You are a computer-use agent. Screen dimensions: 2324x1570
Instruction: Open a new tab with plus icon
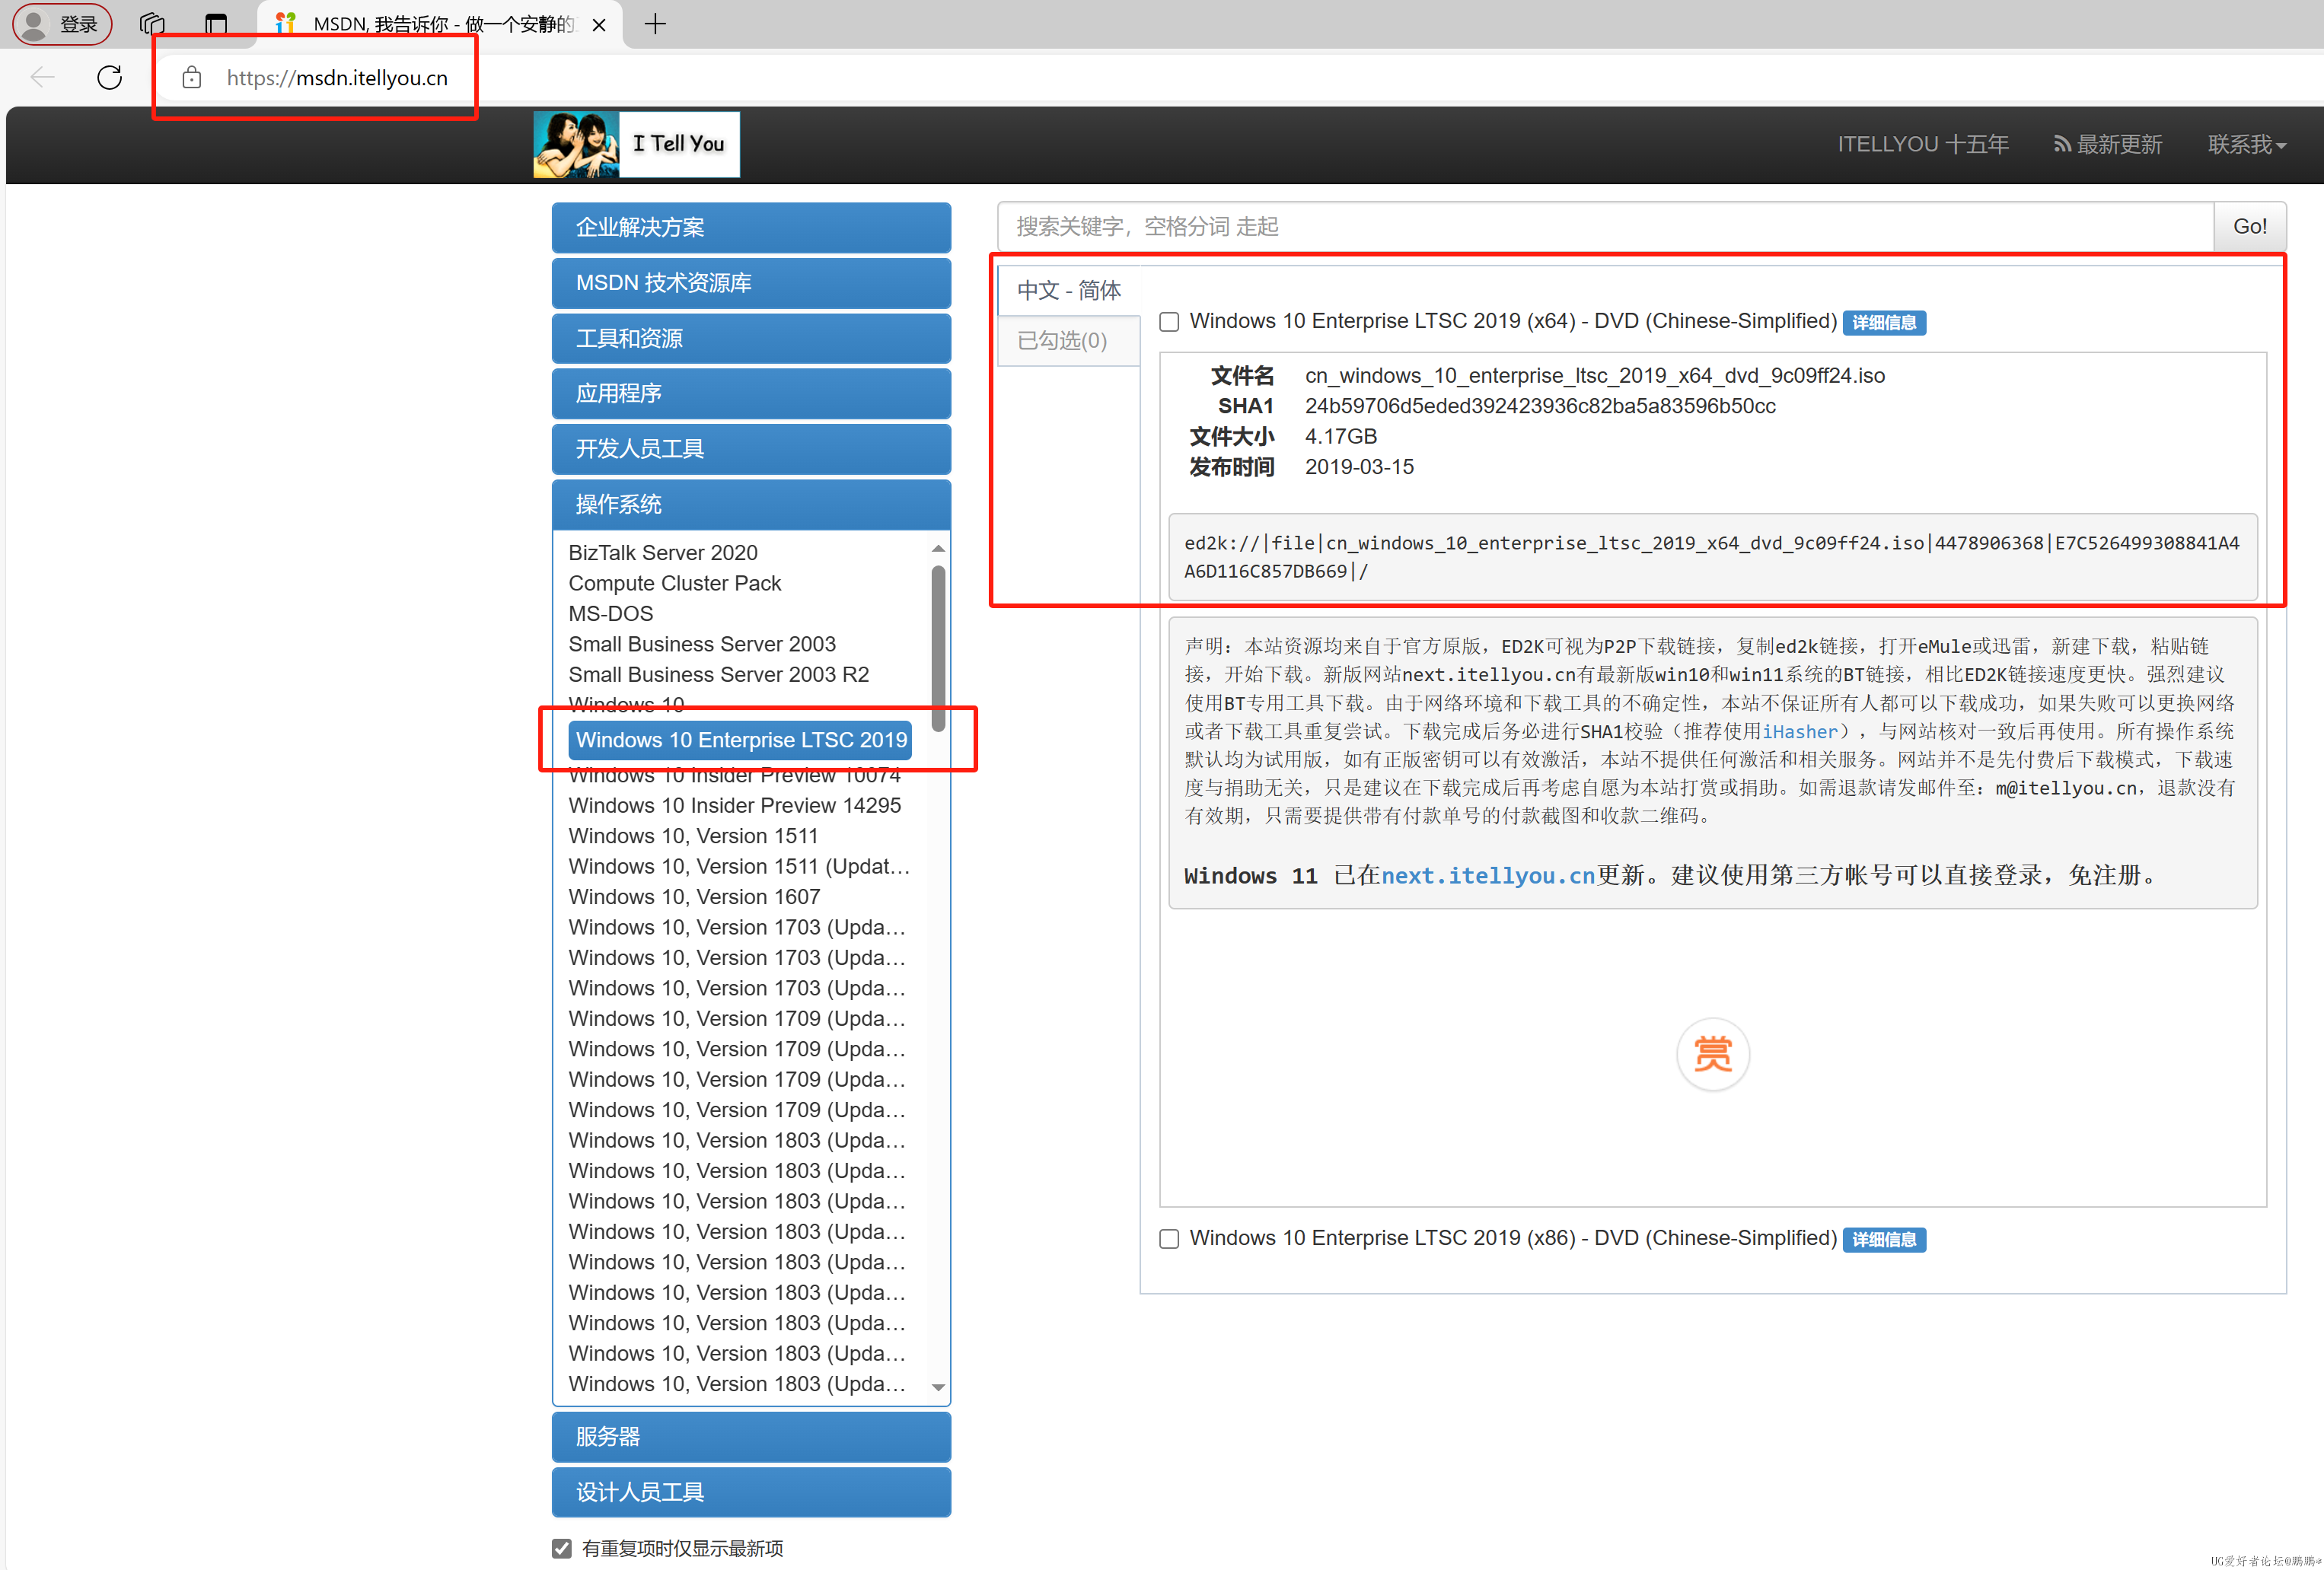coord(655,23)
